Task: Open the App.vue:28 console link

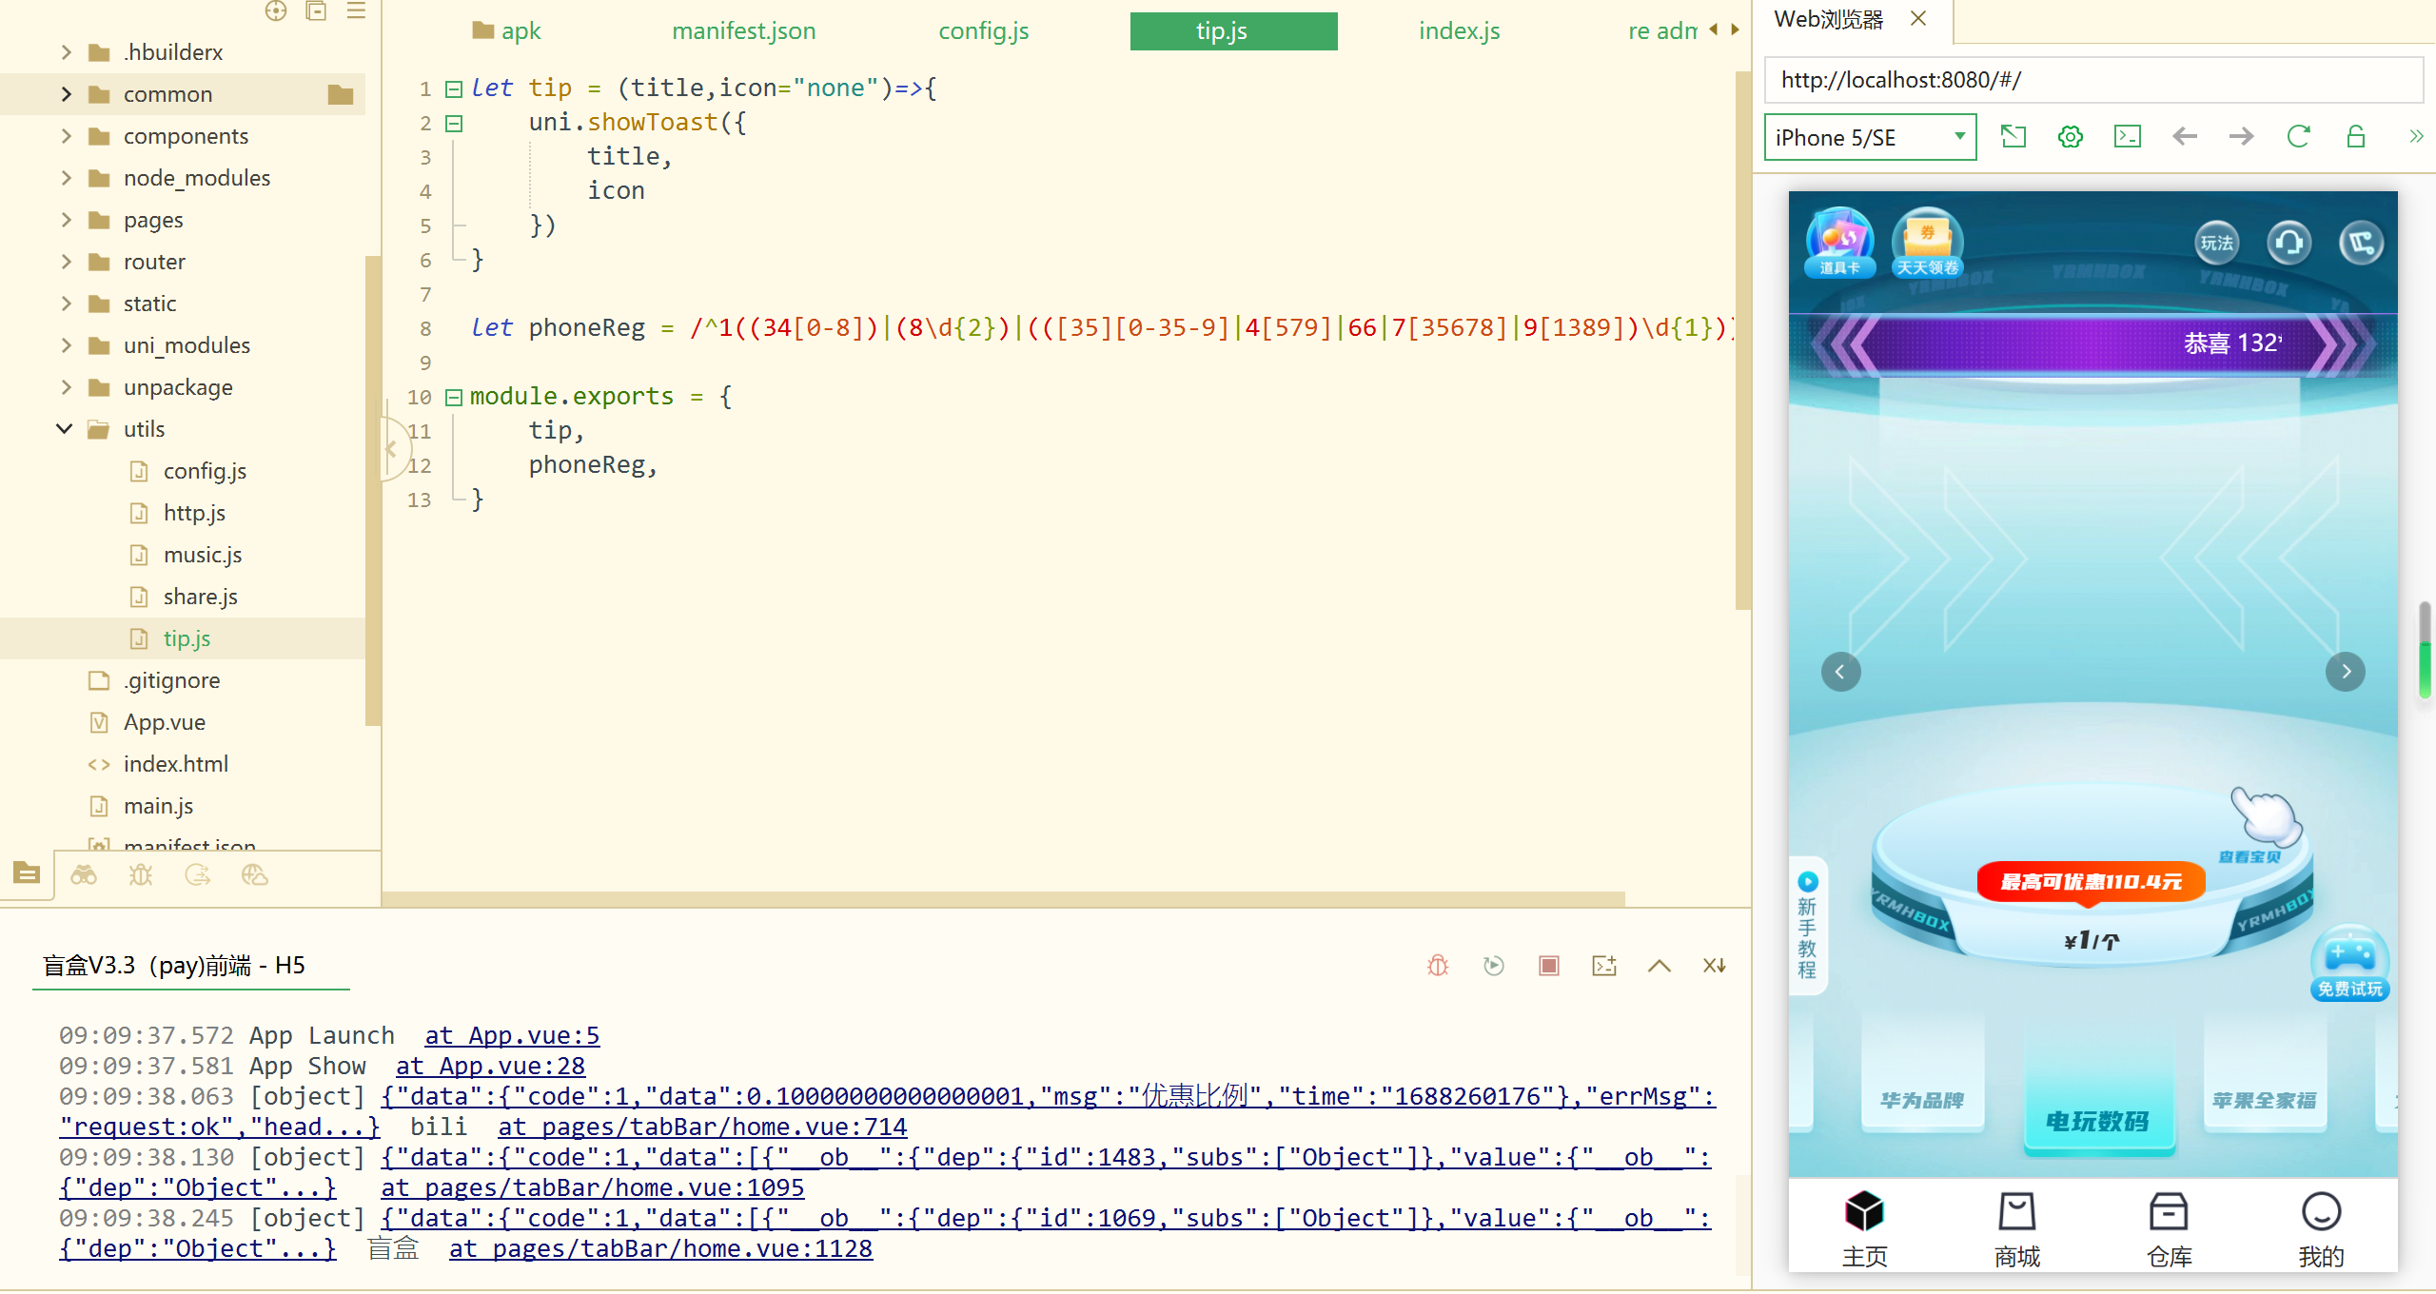Action: point(490,1067)
